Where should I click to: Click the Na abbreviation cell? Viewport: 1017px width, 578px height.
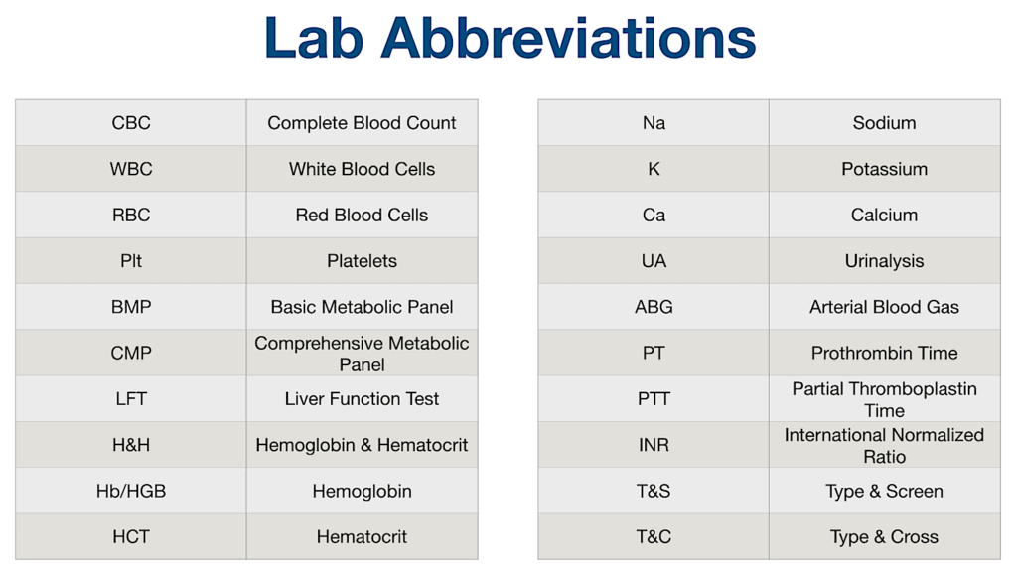654,122
